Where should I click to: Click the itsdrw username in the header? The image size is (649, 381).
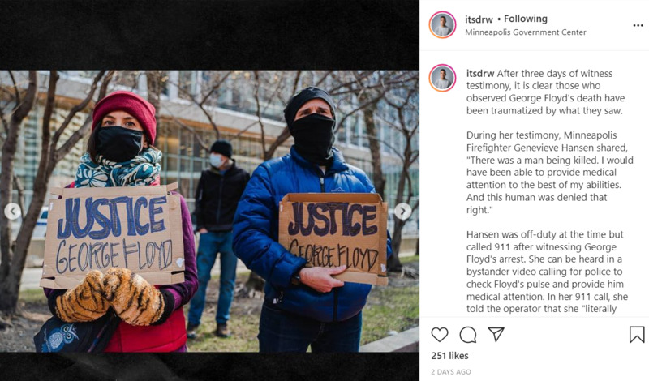pyautogui.click(x=479, y=19)
